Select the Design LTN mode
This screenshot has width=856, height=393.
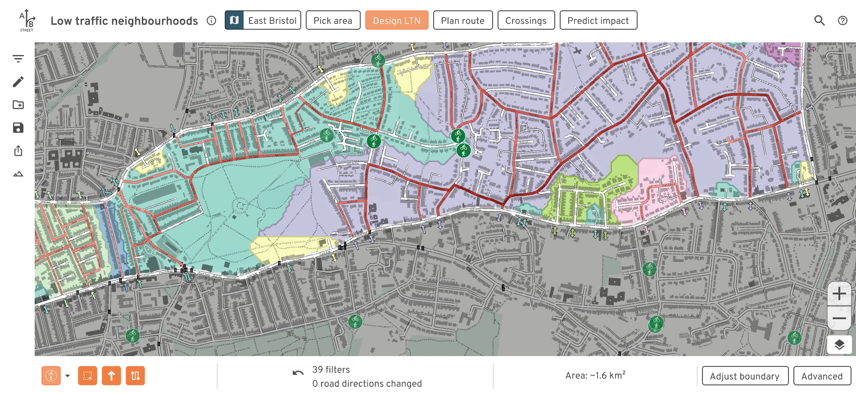pos(397,20)
